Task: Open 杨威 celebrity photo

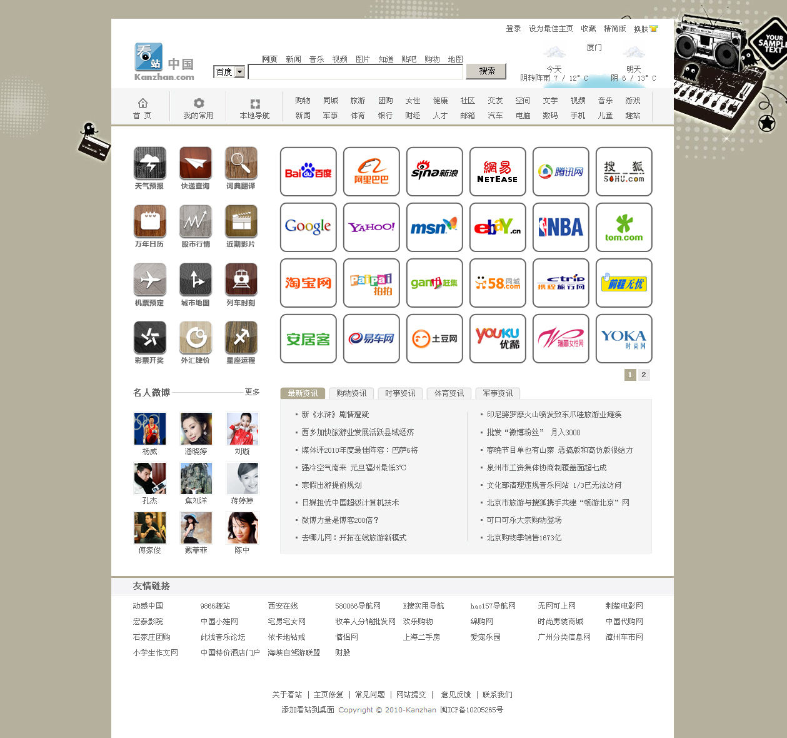Action: pyautogui.click(x=149, y=428)
